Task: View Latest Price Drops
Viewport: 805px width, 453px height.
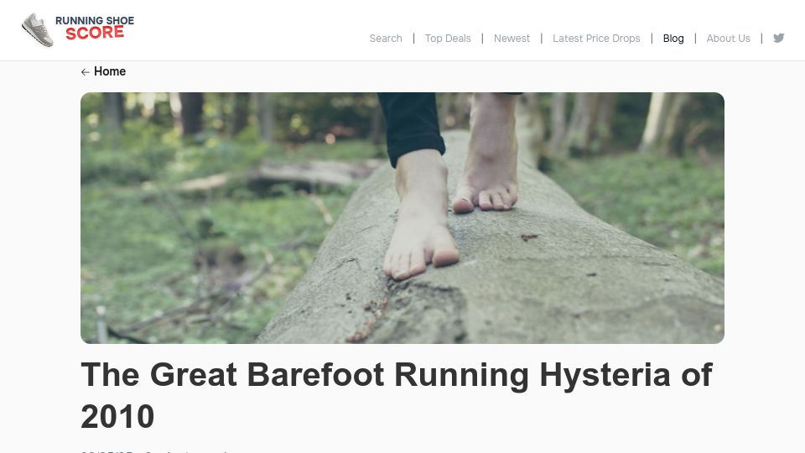Action: click(596, 39)
